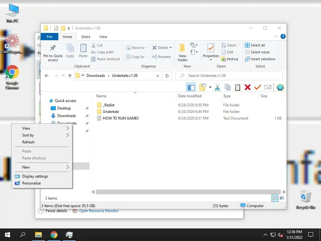The image size is (321, 241).
Task: Open Downloads in Quick access
Action: pos(66,116)
